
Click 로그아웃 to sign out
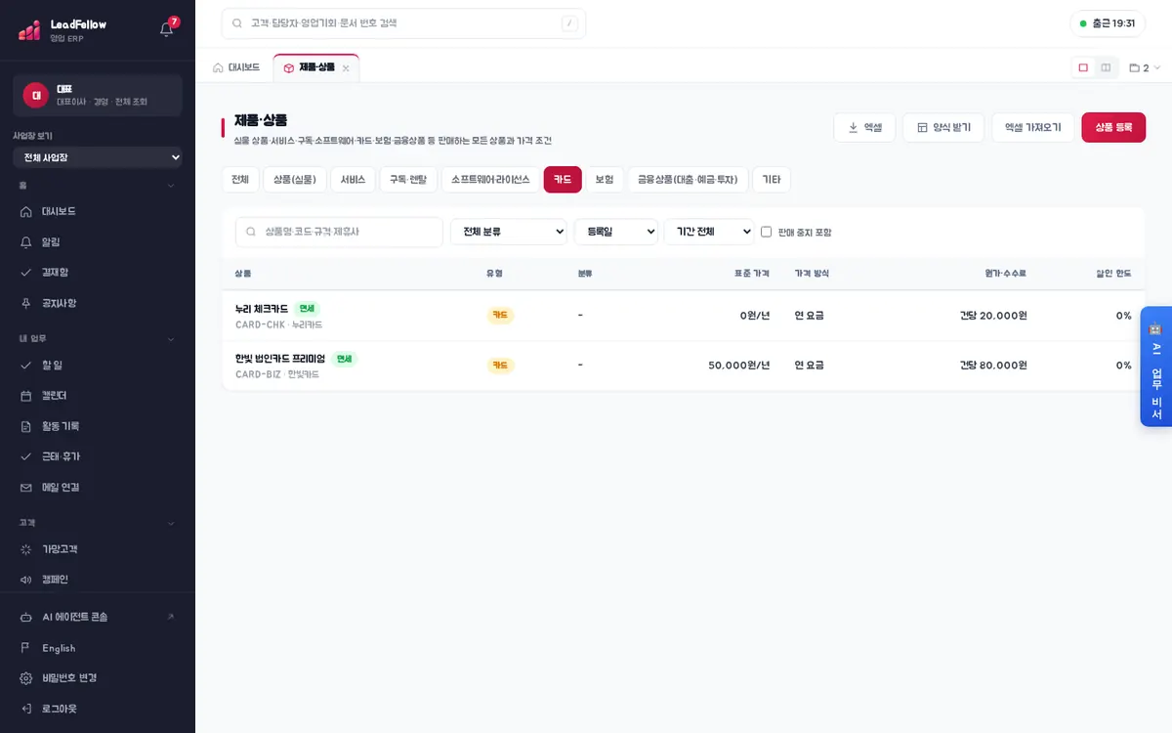tap(98, 709)
